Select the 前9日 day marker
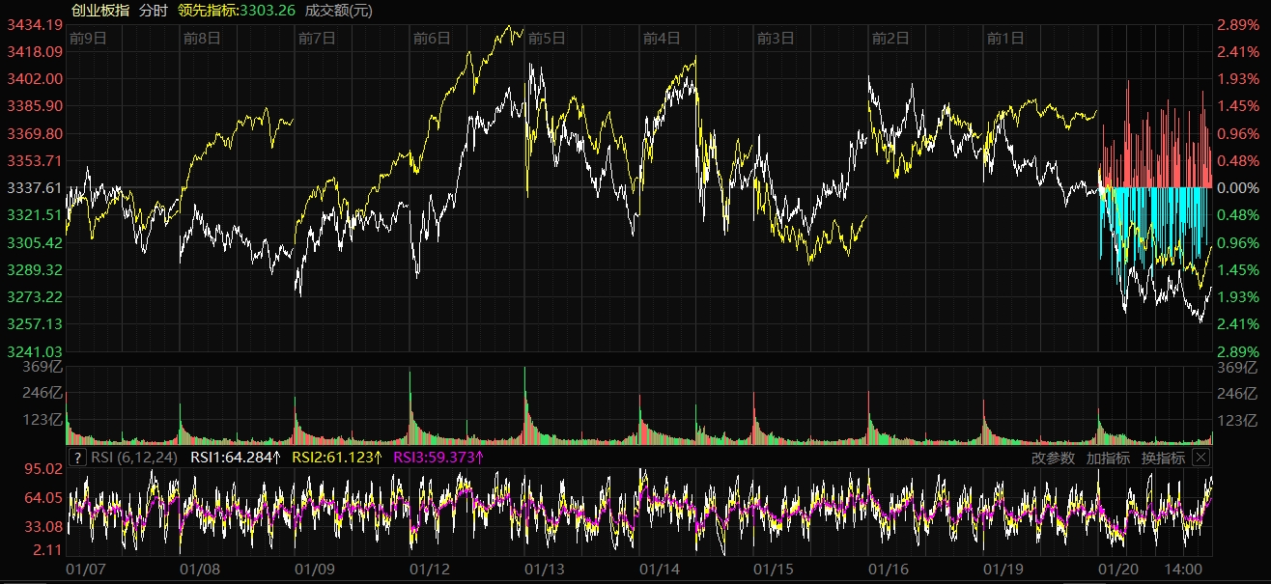 tap(89, 39)
